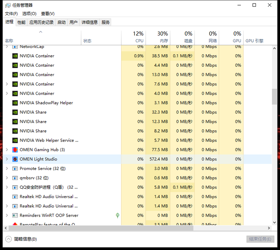Click the GPU 引擎 column header

pos(258,38)
